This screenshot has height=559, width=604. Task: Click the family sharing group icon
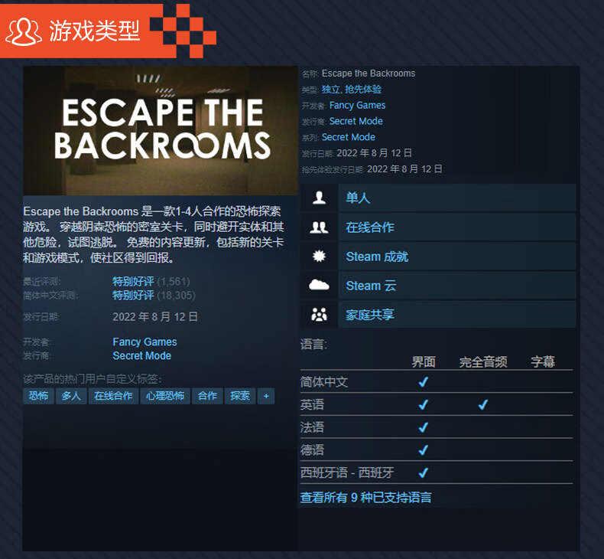pos(319,315)
